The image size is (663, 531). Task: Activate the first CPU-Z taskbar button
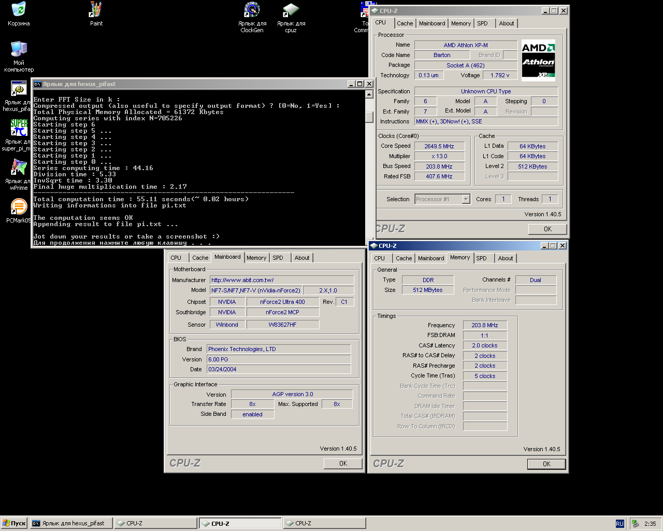pyautogui.click(x=155, y=524)
